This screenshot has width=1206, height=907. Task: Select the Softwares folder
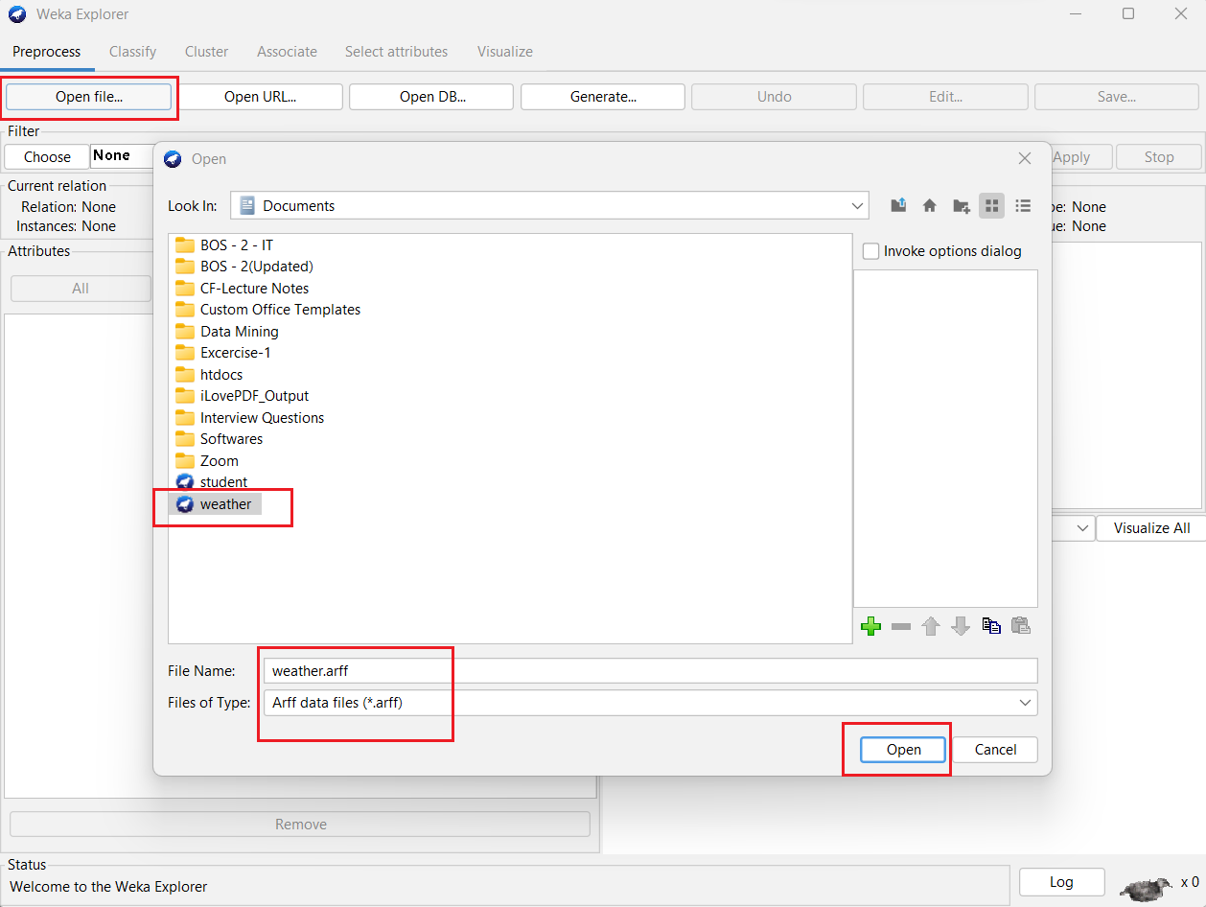click(219, 439)
